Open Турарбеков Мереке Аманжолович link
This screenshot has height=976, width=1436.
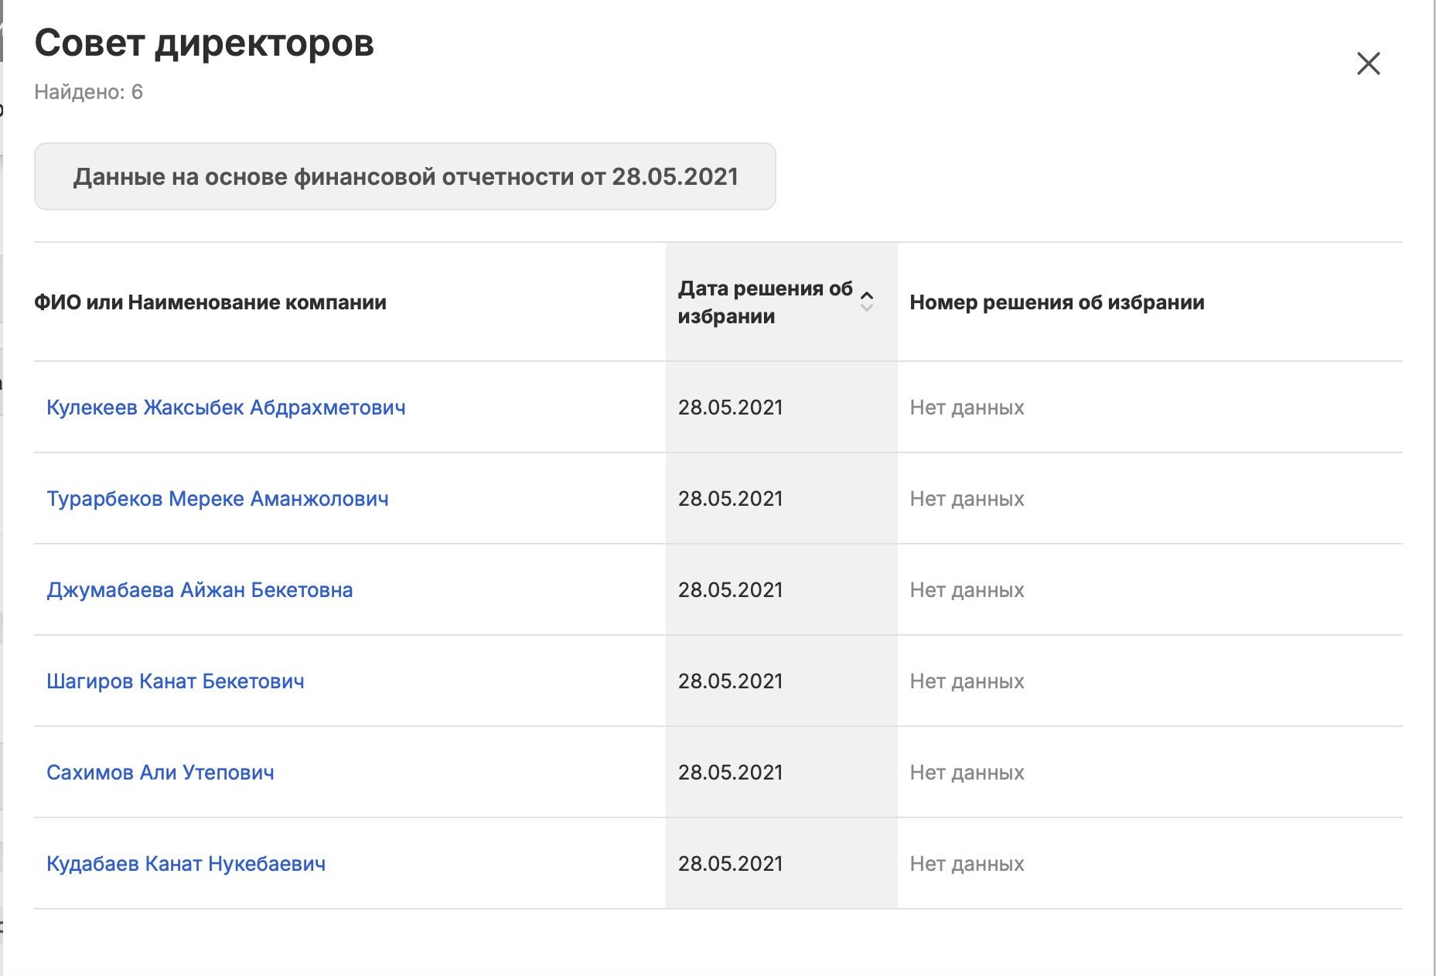(217, 499)
